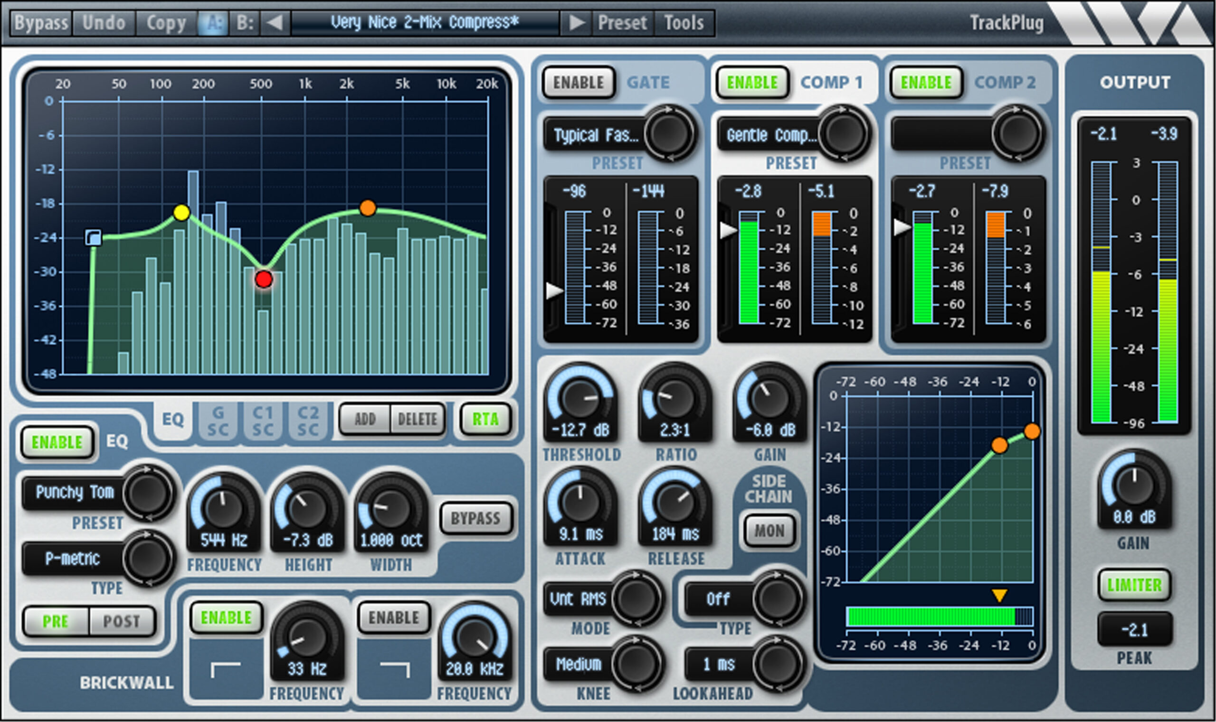
Task: Select the square high-pass EQ node
Action: pyautogui.click(x=94, y=237)
